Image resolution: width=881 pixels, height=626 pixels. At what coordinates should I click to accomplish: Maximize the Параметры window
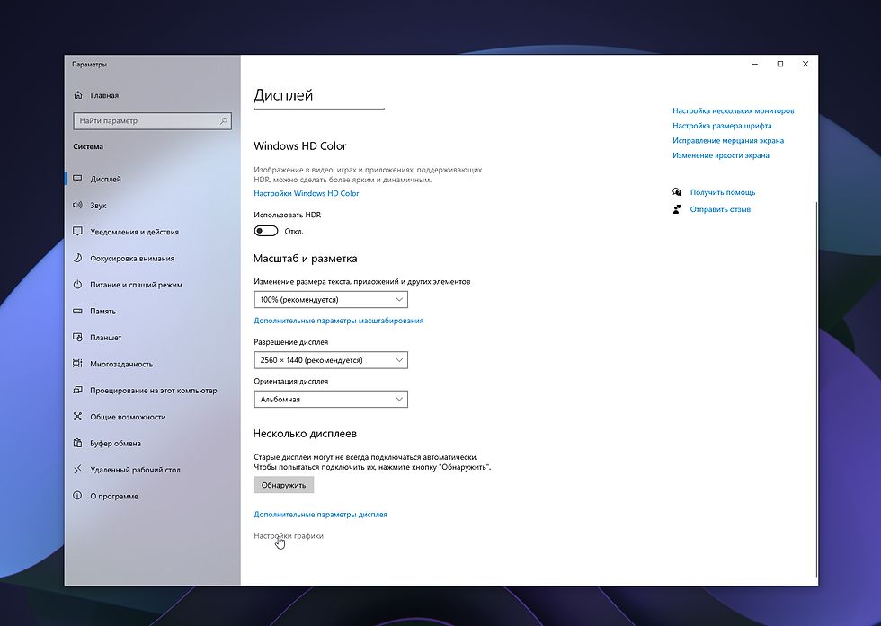click(x=780, y=64)
